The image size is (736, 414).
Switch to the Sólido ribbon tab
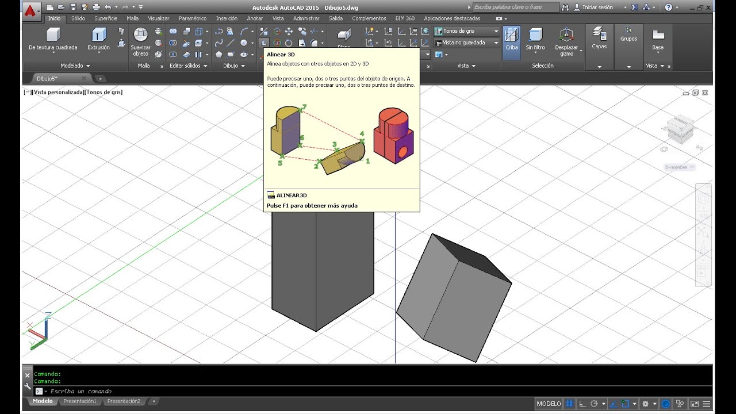tap(78, 18)
